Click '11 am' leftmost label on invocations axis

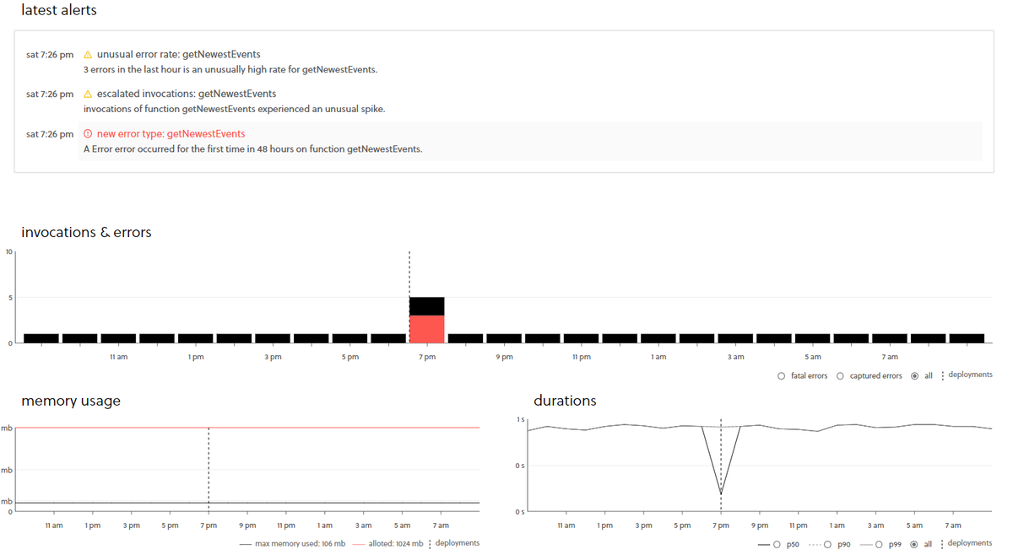[119, 357]
